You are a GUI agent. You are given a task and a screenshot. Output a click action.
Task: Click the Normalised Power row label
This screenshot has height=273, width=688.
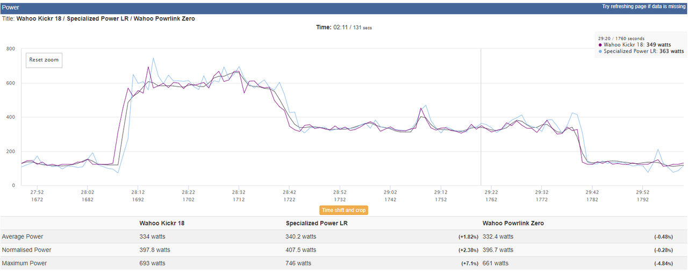(26, 250)
